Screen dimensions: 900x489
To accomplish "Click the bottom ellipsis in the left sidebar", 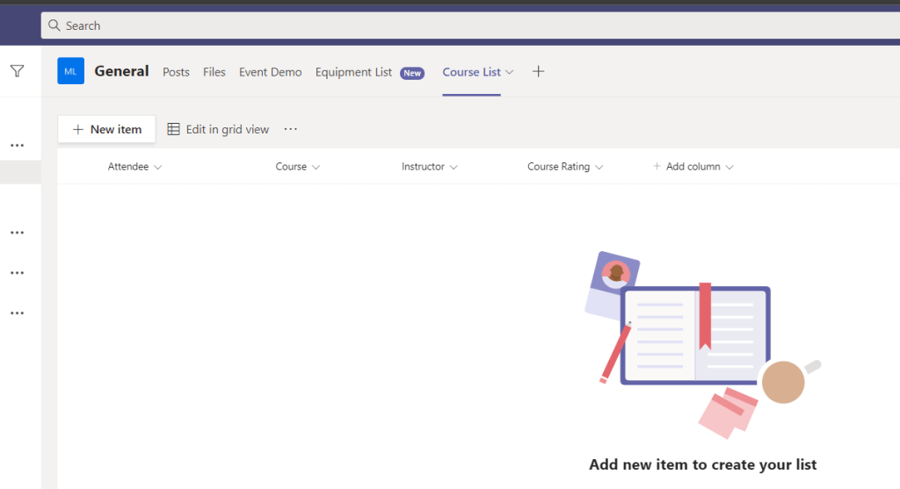I will [x=17, y=313].
